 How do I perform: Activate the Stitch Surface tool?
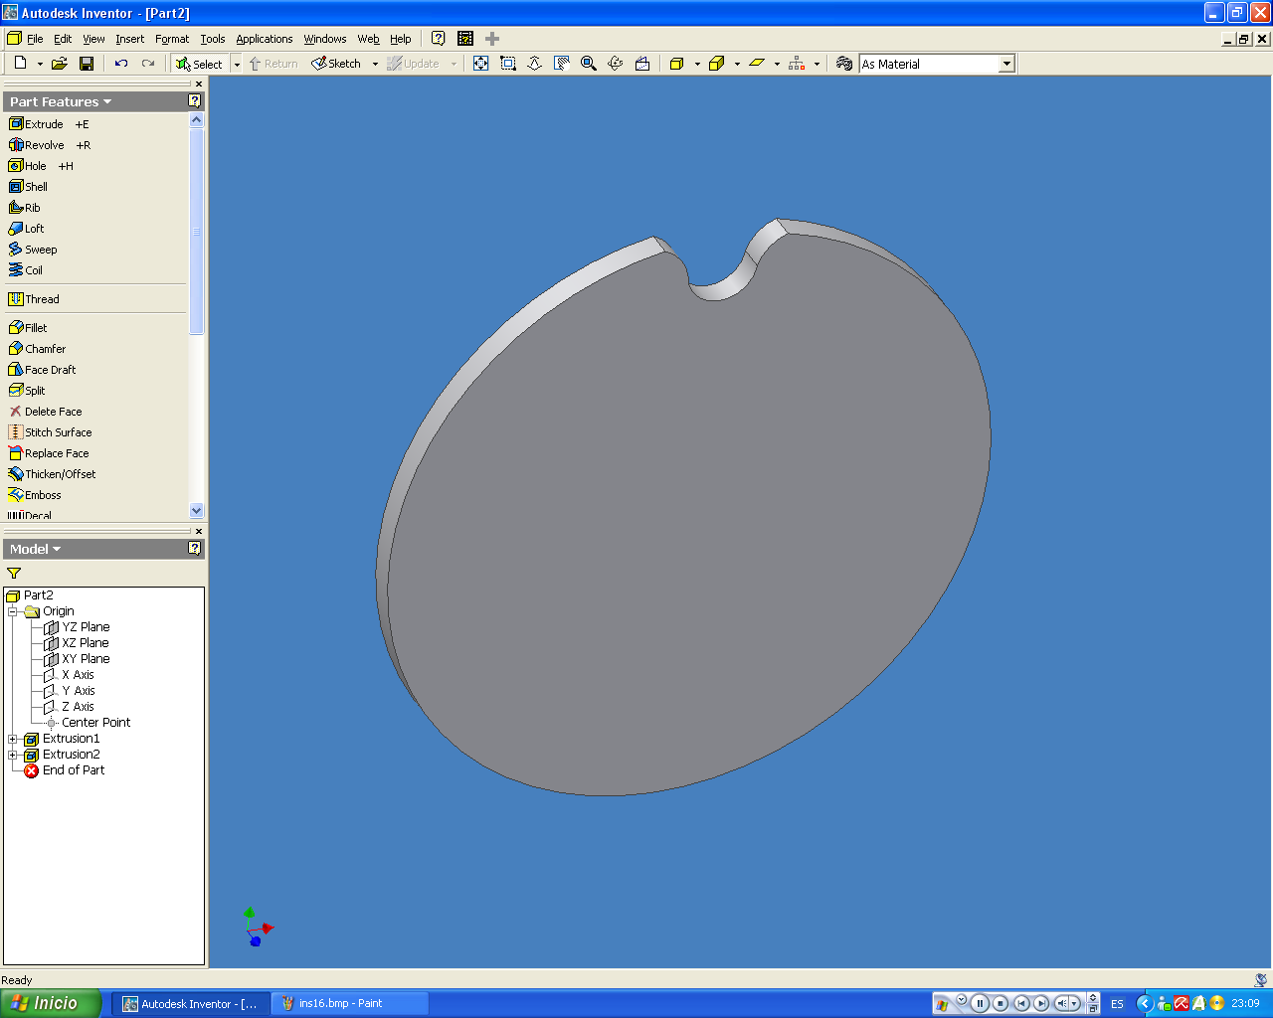pyautogui.click(x=50, y=432)
